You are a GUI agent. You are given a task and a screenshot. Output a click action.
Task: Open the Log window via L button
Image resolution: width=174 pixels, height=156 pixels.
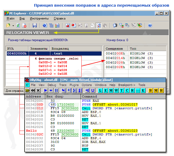(100, 91)
